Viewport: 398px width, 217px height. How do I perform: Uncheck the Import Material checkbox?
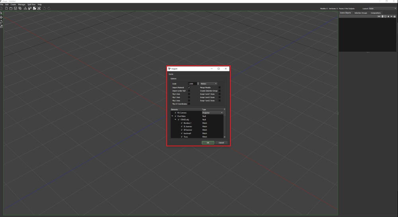pyautogui.click(x=189, y=88)
